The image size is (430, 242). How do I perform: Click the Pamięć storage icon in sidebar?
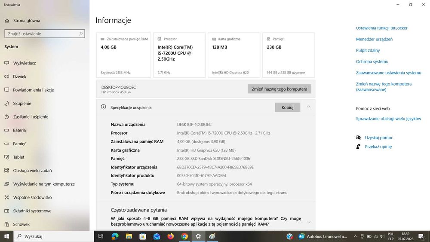point(7,144)
